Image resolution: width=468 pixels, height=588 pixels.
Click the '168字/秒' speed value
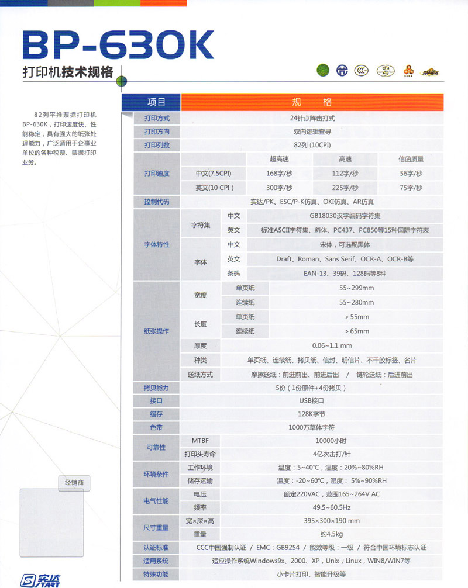(279, 173)
